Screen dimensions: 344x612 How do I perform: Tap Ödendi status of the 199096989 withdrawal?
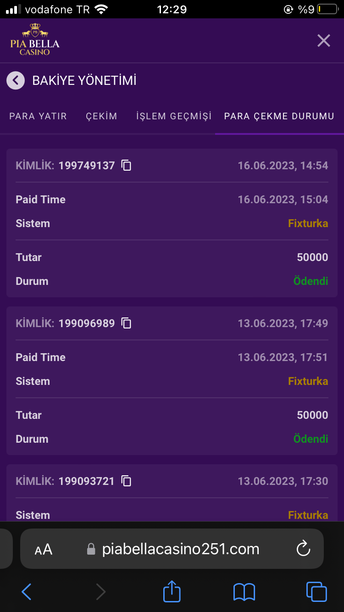pyautogui.click(x=311, y=439)
